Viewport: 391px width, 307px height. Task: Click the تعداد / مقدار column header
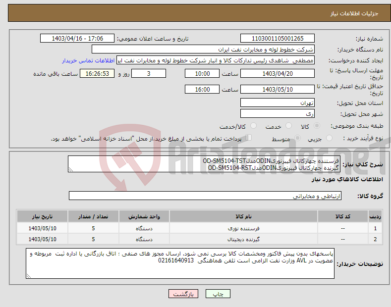point(93,216)
